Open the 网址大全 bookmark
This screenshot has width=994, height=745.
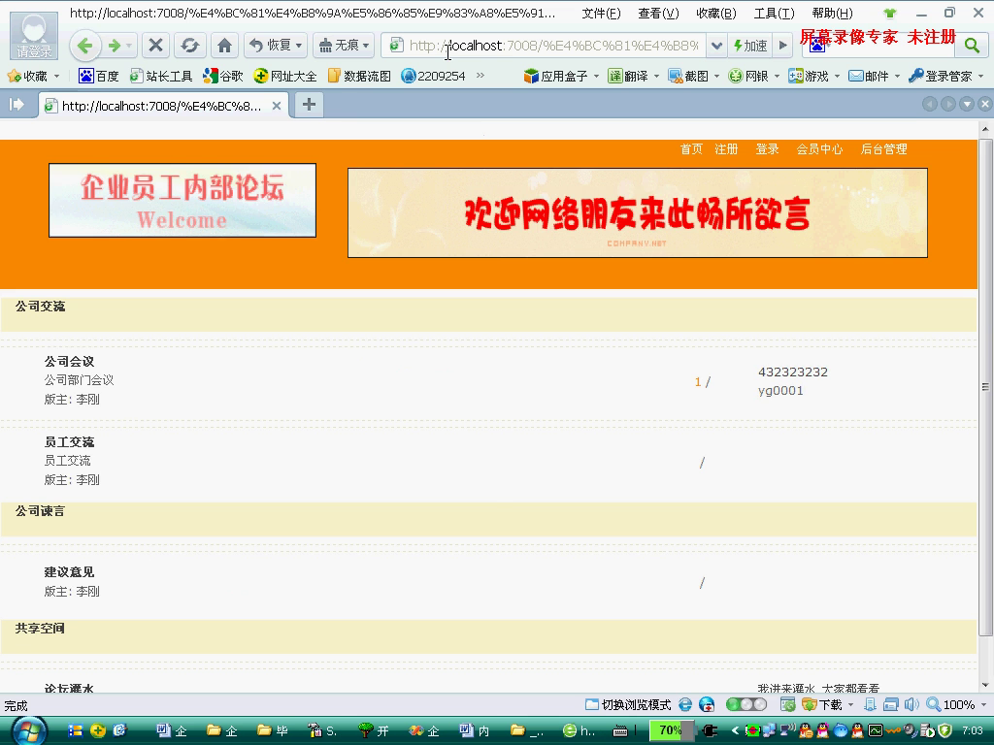coord(284,76)
